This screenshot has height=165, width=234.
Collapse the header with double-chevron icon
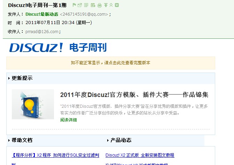coord(111,5)
